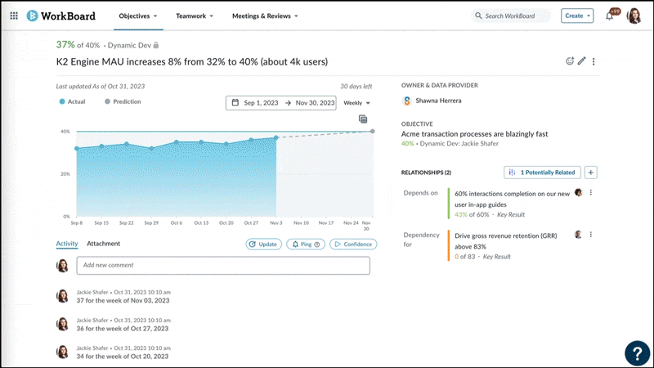Select the Sep 8 data point on chart
The width and height of the screenshot is (654, 368).
[x=77, y=149]
